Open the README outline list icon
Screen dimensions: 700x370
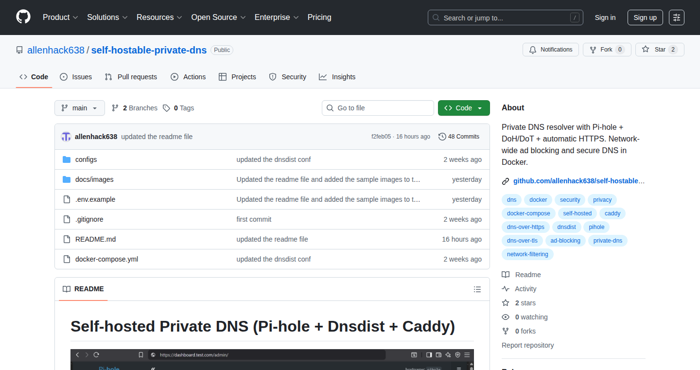coord(477,289)
